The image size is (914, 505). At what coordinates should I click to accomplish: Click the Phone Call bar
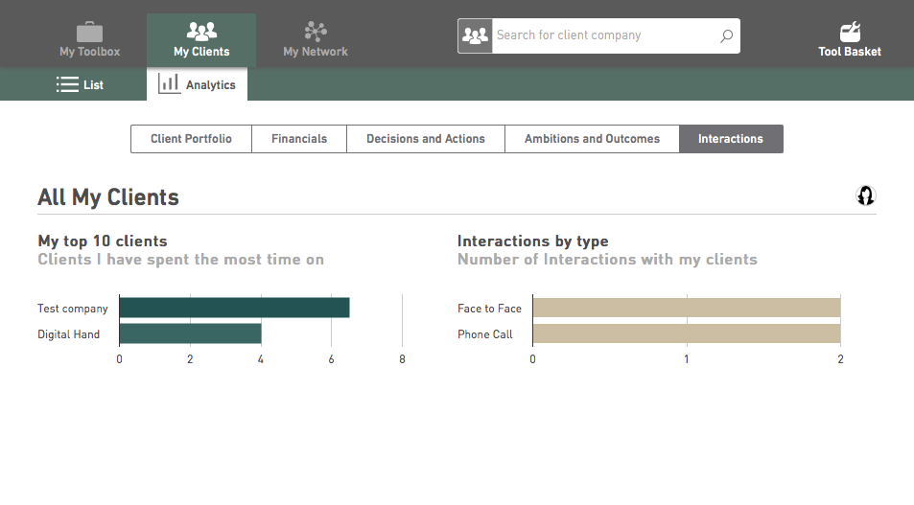pos(687,333)
